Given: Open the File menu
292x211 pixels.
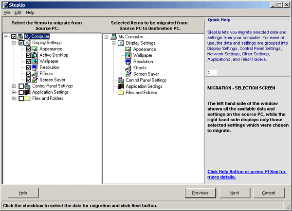Looking at the screenshot, I should (7, 13).
